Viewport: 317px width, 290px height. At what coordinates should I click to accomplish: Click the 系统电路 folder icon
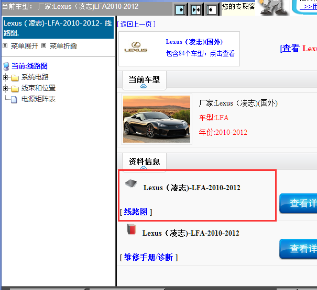tap(15, 77)
